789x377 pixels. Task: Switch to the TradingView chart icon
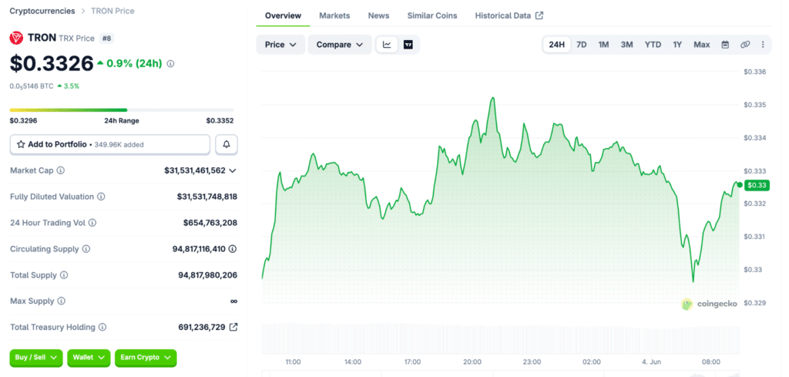[x=408, y=45]
